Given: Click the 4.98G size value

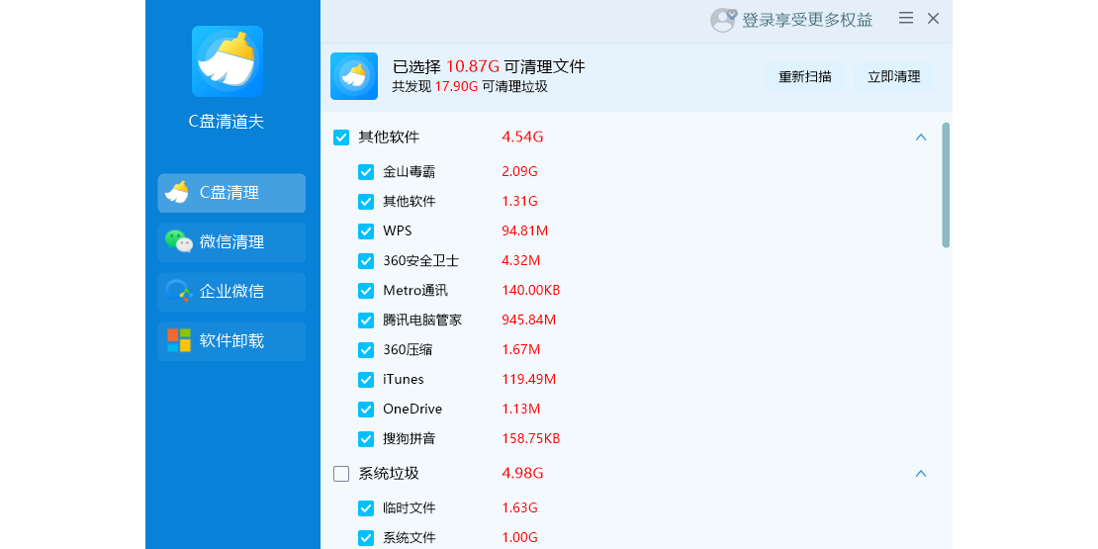Looking at the screenshot, I should (522, 474).
